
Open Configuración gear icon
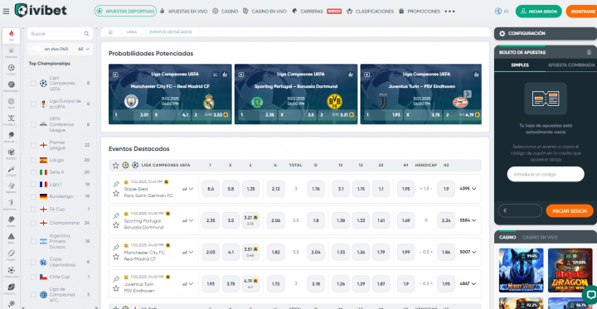click(x=502, y=33)
